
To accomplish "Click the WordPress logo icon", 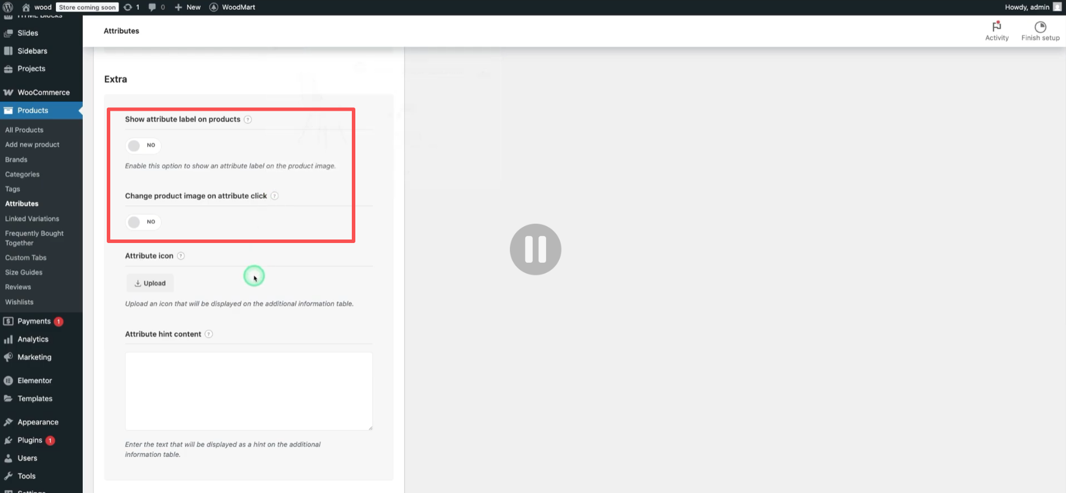I will point(8,7).
